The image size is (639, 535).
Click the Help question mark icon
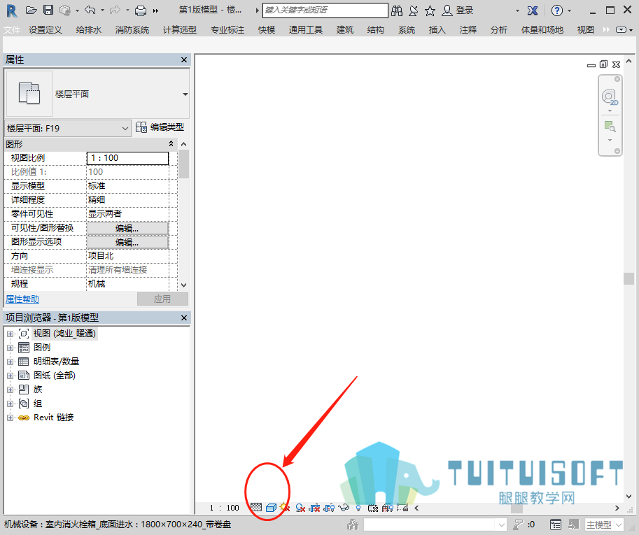pos(556,10)
